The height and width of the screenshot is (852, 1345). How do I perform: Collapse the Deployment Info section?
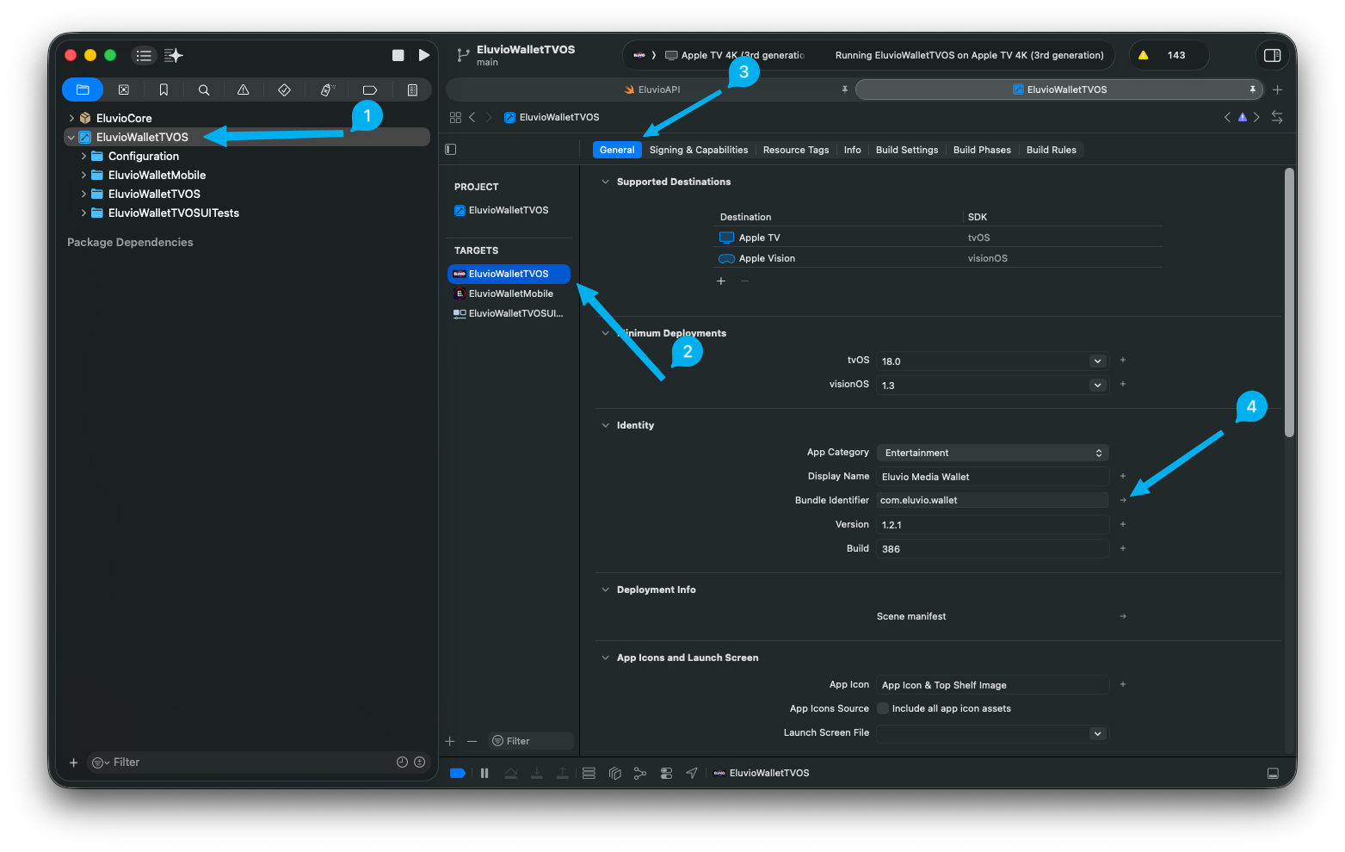point(605,590)
